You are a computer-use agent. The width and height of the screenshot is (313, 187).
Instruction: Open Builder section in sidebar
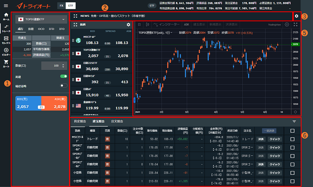point(6,52)
